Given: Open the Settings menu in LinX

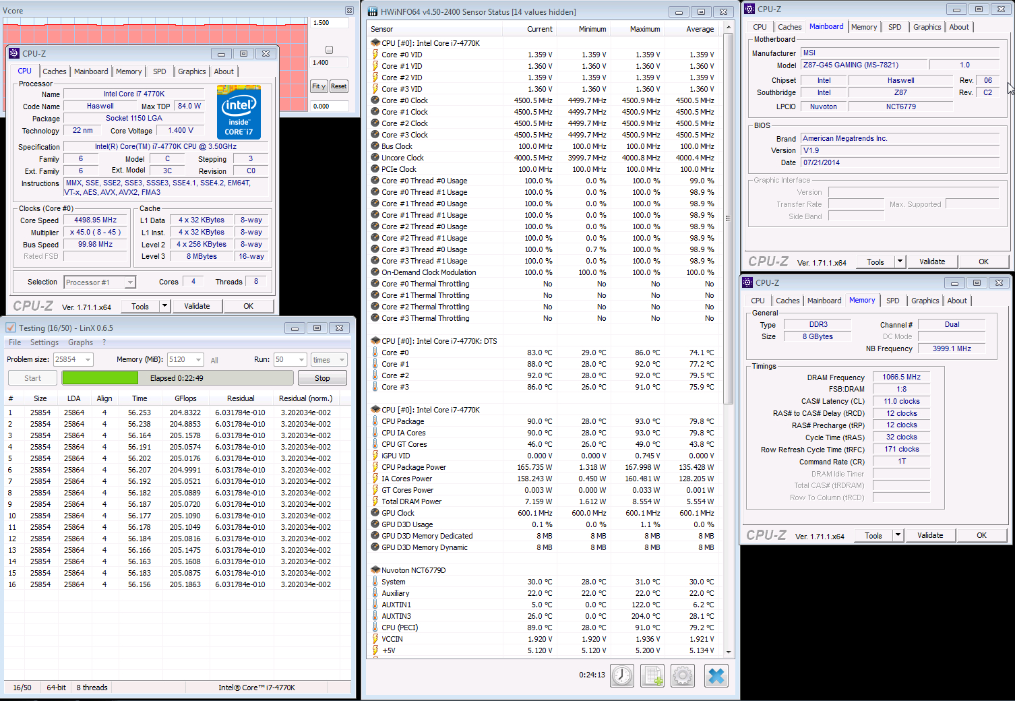Looking at the screenshot, I should click(44, 342).
